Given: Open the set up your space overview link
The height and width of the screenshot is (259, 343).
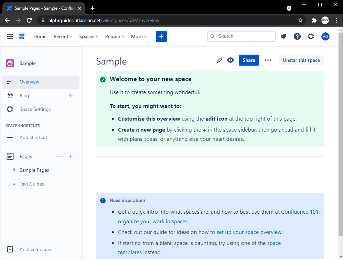Looking at the screenshot, I should pyautogui.click(x=249, y=232).
